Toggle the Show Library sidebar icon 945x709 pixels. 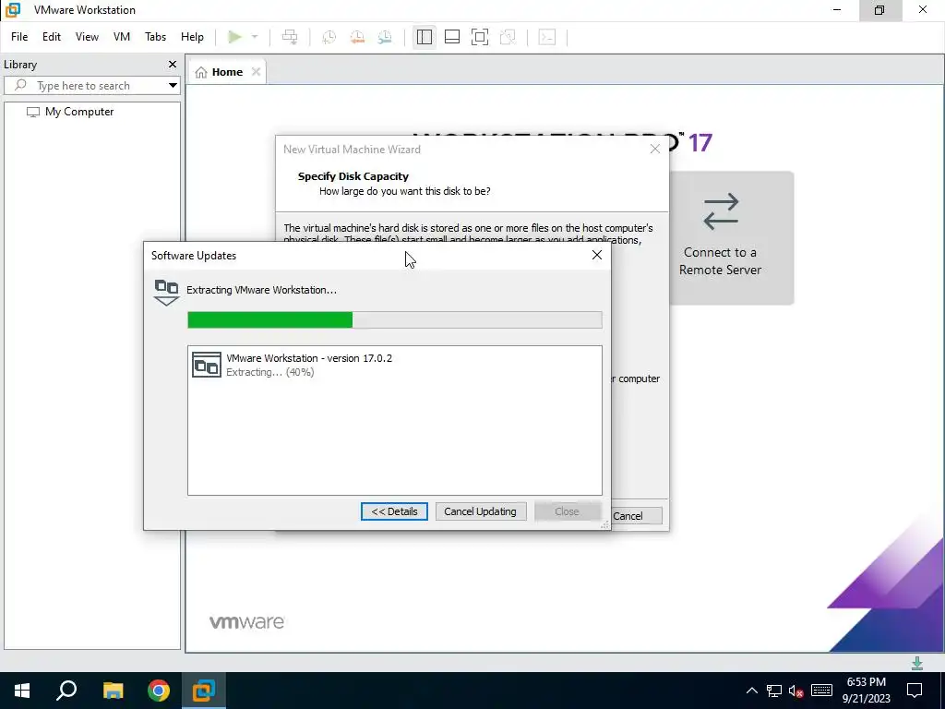[x=425, y=37]
